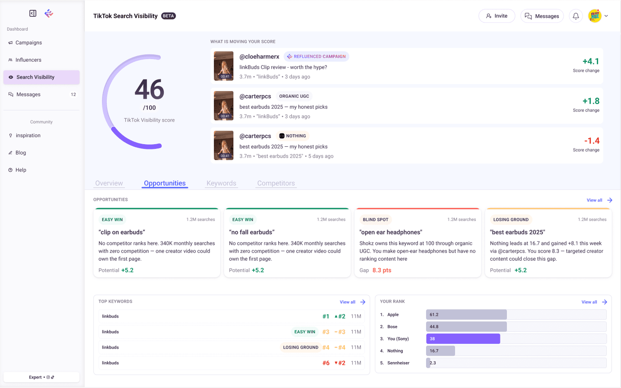Click the profile avatar
Viewport: 621px width, 388px height.
click(x=595, y=16)
